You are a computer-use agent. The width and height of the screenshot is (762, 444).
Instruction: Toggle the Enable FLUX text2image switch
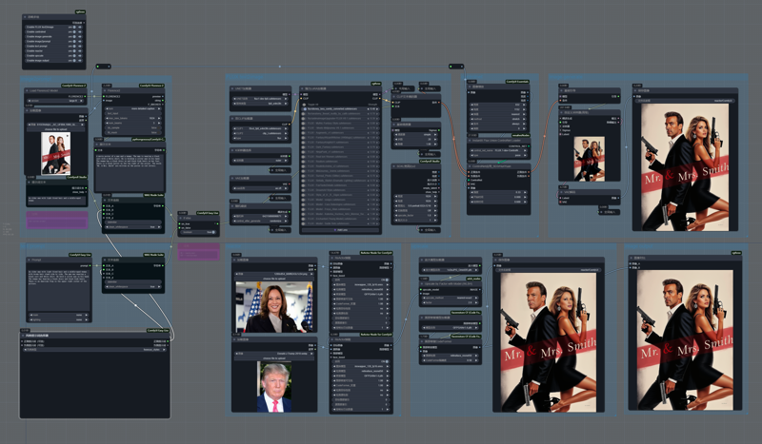74,28
